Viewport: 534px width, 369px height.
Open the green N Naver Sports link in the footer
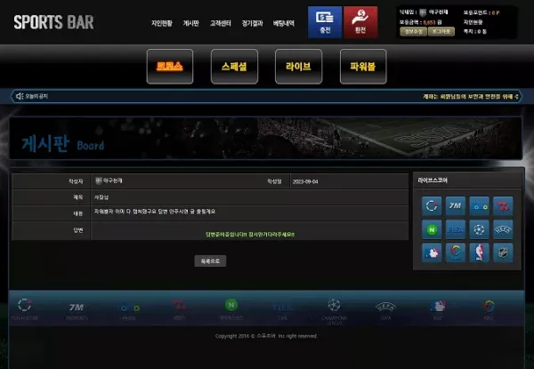click(231, 309)
